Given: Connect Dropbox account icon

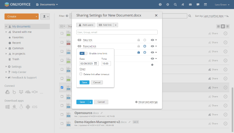Looking at the screenshot, I should coord(21,92).
